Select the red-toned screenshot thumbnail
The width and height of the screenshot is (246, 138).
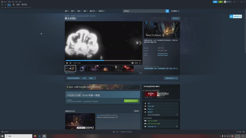128,68
